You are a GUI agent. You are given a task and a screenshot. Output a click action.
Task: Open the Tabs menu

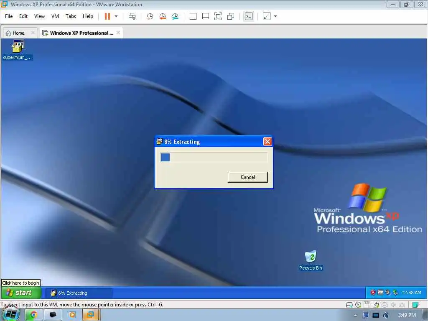pyautogui.click(x=71, y=16)
